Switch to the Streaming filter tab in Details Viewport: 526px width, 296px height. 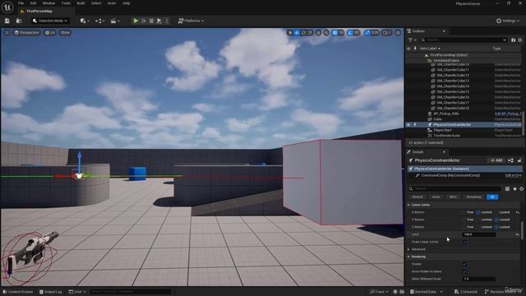[x=473, y=197]
